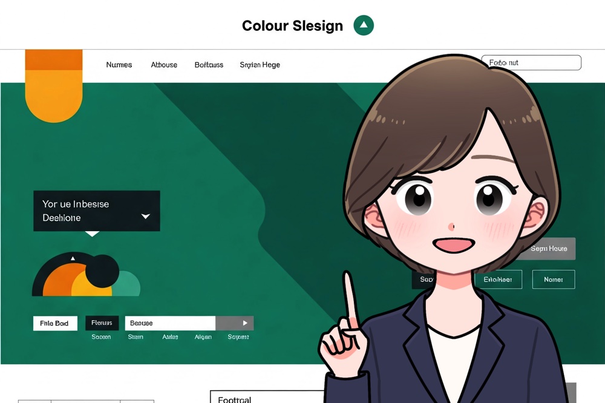The height and width of the screenshot is (403, 605).
Task: Open the Numes menu item
Action: pos(119,65)
